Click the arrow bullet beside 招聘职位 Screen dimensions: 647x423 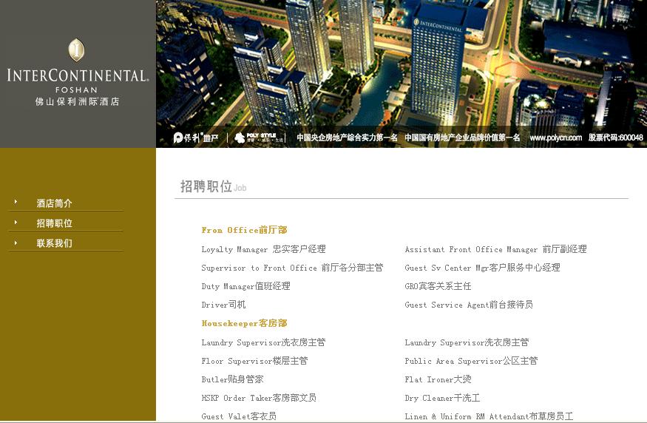tap(16, 223)
